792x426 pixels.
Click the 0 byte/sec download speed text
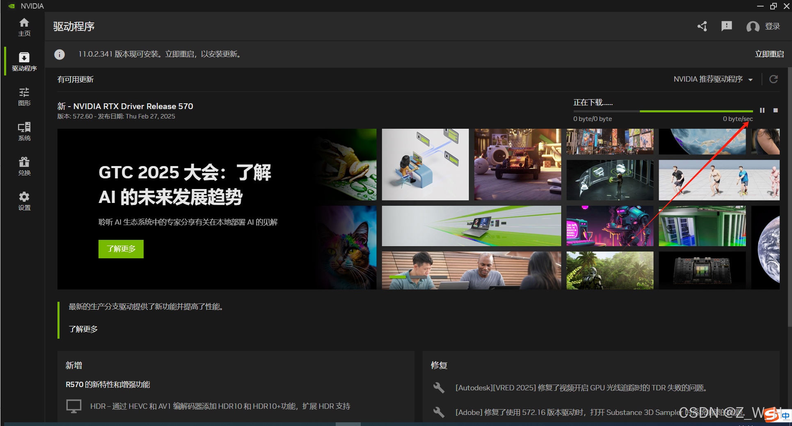click(x=738, y=119)
